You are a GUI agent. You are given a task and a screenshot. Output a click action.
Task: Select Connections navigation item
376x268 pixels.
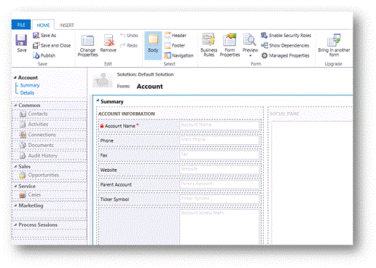(x=50, y=135)
